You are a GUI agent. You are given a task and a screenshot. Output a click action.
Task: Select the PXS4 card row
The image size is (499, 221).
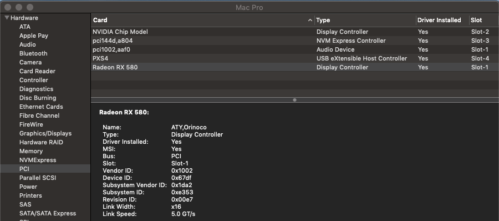[x=295, y=59]
